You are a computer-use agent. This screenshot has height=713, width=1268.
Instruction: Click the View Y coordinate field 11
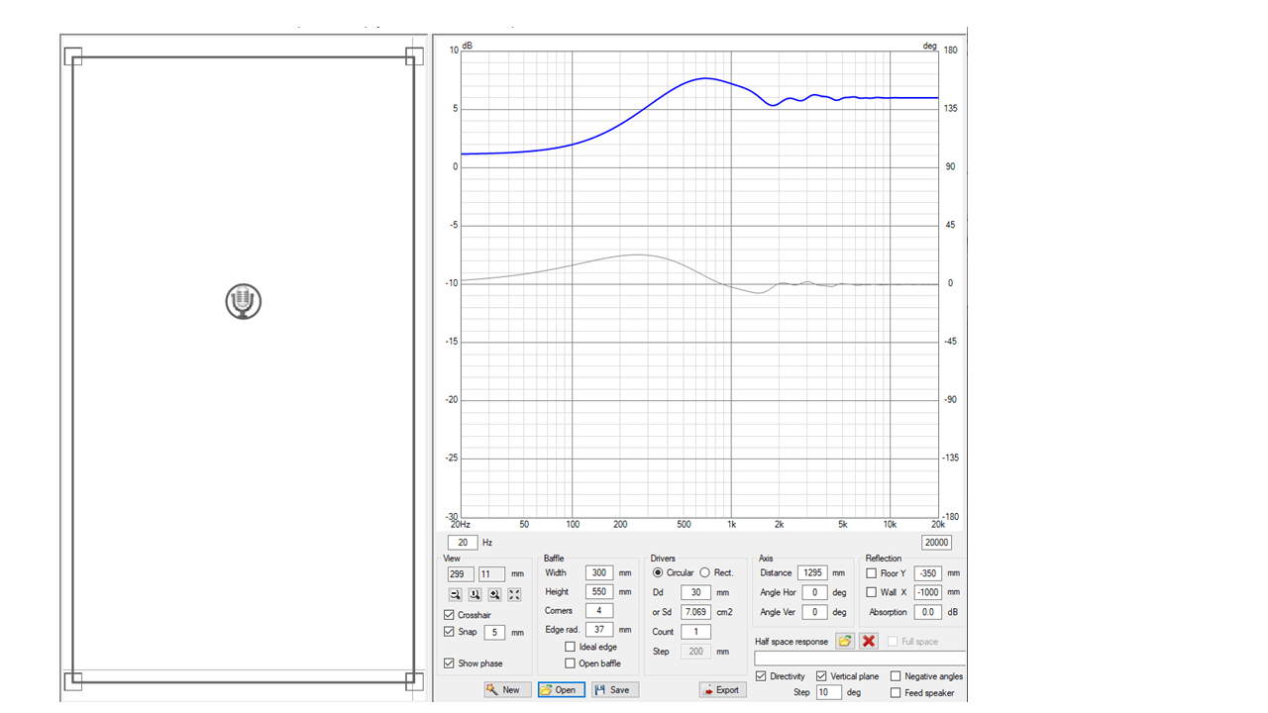[492, 573]
